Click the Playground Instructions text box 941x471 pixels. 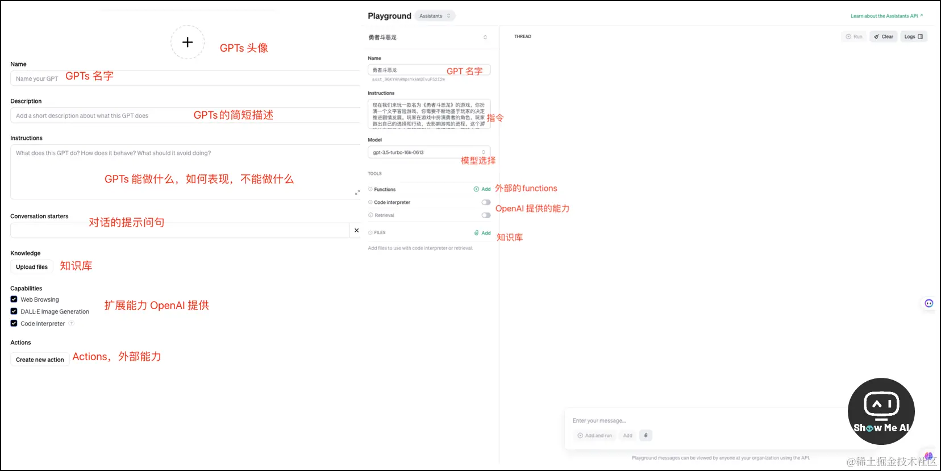pos(429,114)
